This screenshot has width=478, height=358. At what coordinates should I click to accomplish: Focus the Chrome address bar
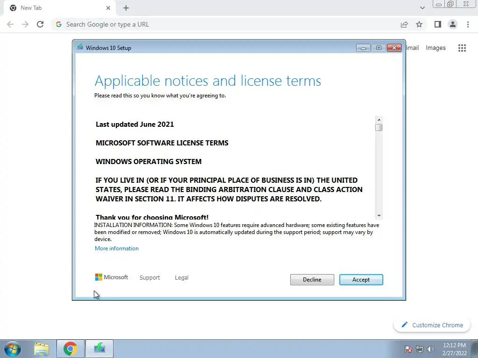pos(225,24)
